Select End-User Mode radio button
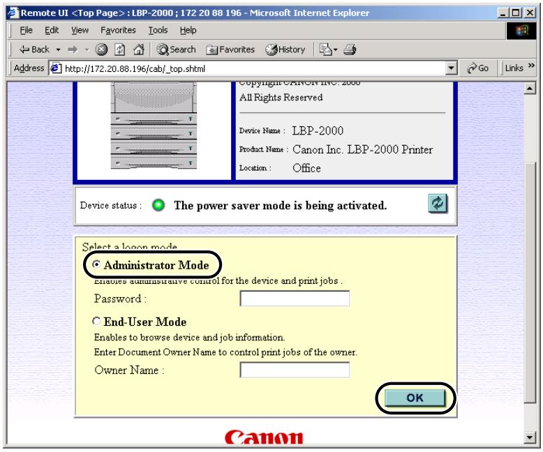 [96, 321]
